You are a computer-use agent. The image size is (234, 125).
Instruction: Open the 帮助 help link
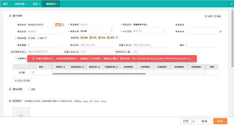(218, 16)
